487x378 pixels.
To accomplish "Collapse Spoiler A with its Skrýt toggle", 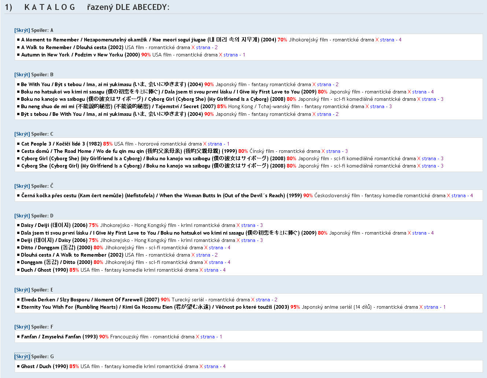I will (x=22, y=30).
